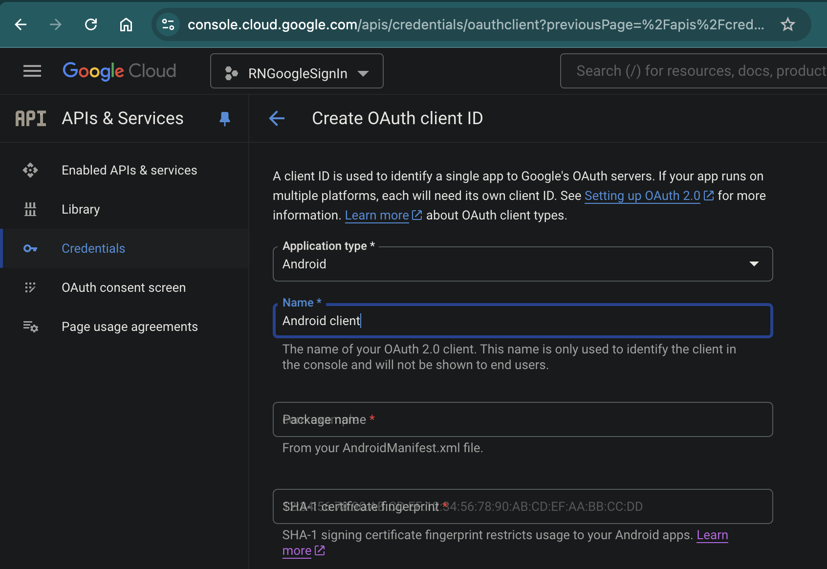Click the Name input field
Viewport: 827px width, 569px height.
(522, 321)
